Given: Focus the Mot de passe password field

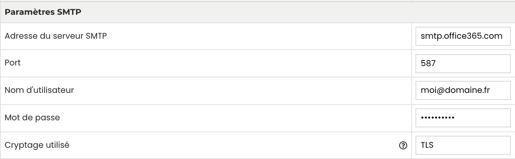Looking at the screenshot, I should 463,118.
